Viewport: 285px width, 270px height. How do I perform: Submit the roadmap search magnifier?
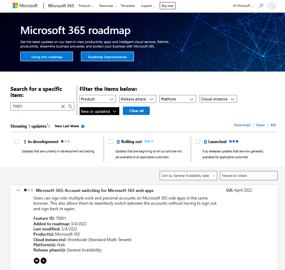click(x=70, y=106)
